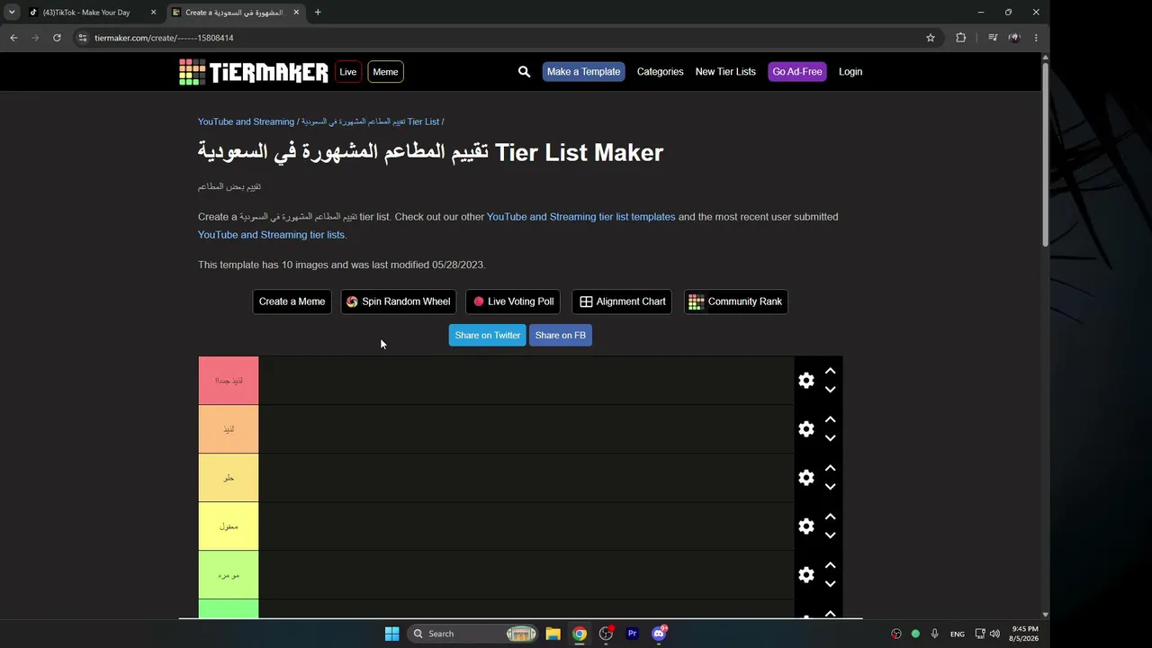This screenshot has width=1152, height=648.
Task: Move the light green tier row up
Action: [x=831, y=565]
